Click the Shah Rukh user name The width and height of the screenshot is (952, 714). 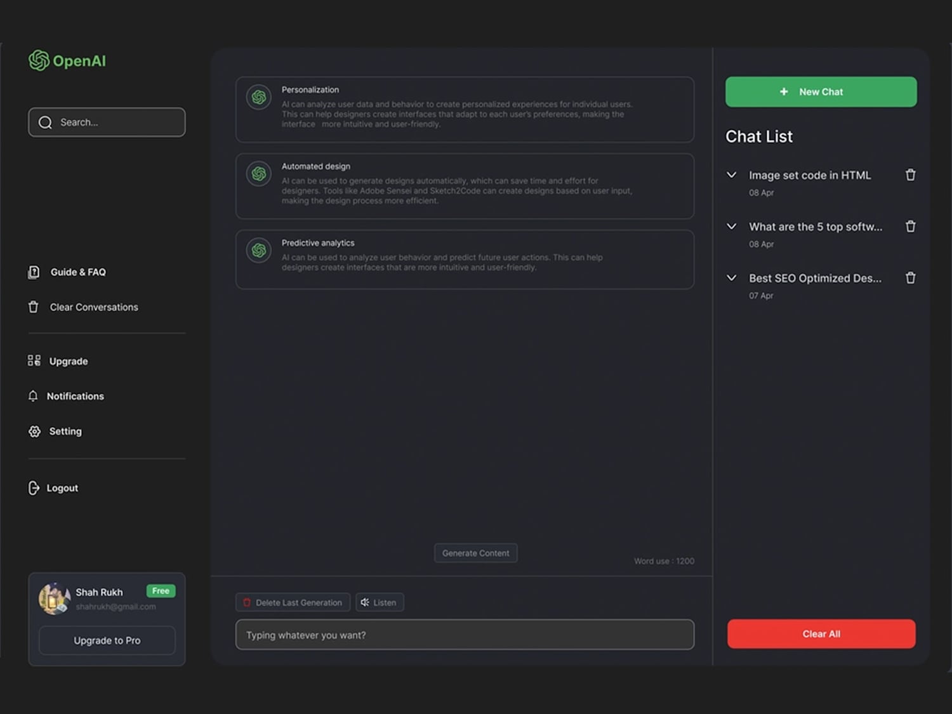click(x=99, y=592)
